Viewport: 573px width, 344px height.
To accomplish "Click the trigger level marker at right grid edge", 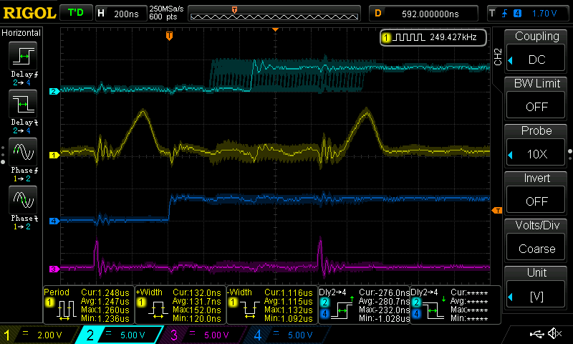I will pos(497,210).
